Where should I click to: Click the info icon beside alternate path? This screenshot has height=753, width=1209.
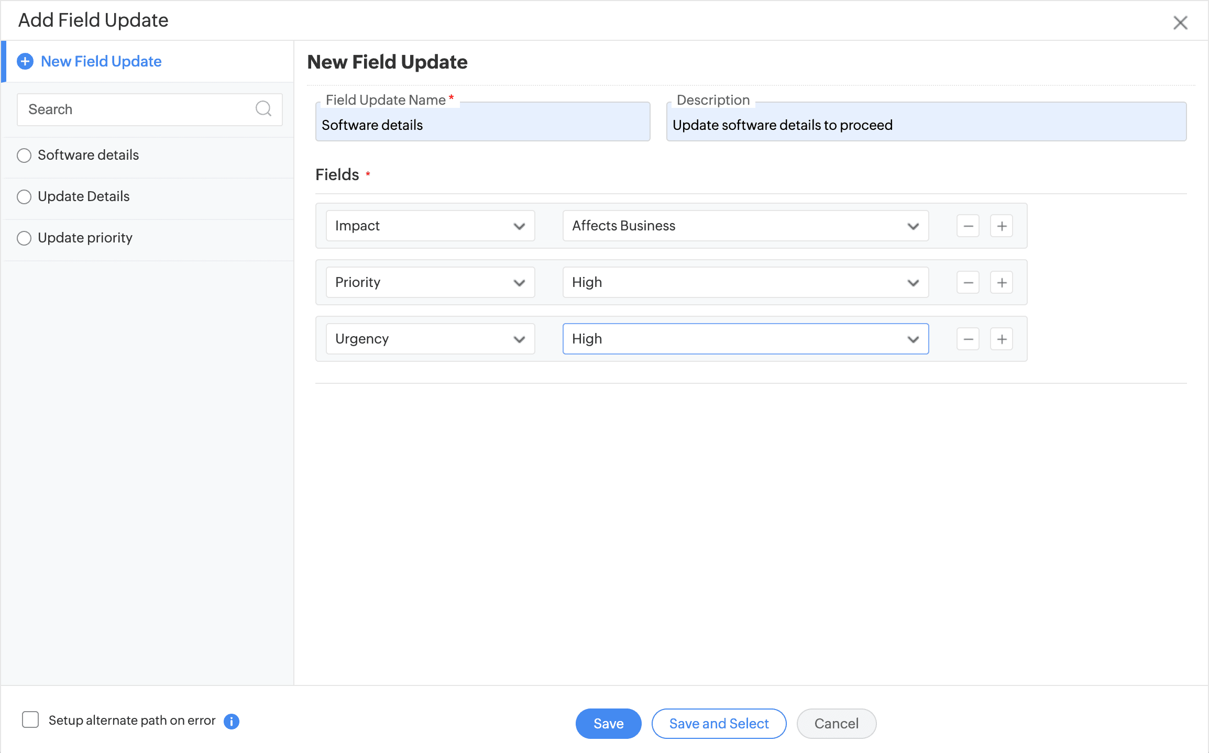[x=231, y=721]
